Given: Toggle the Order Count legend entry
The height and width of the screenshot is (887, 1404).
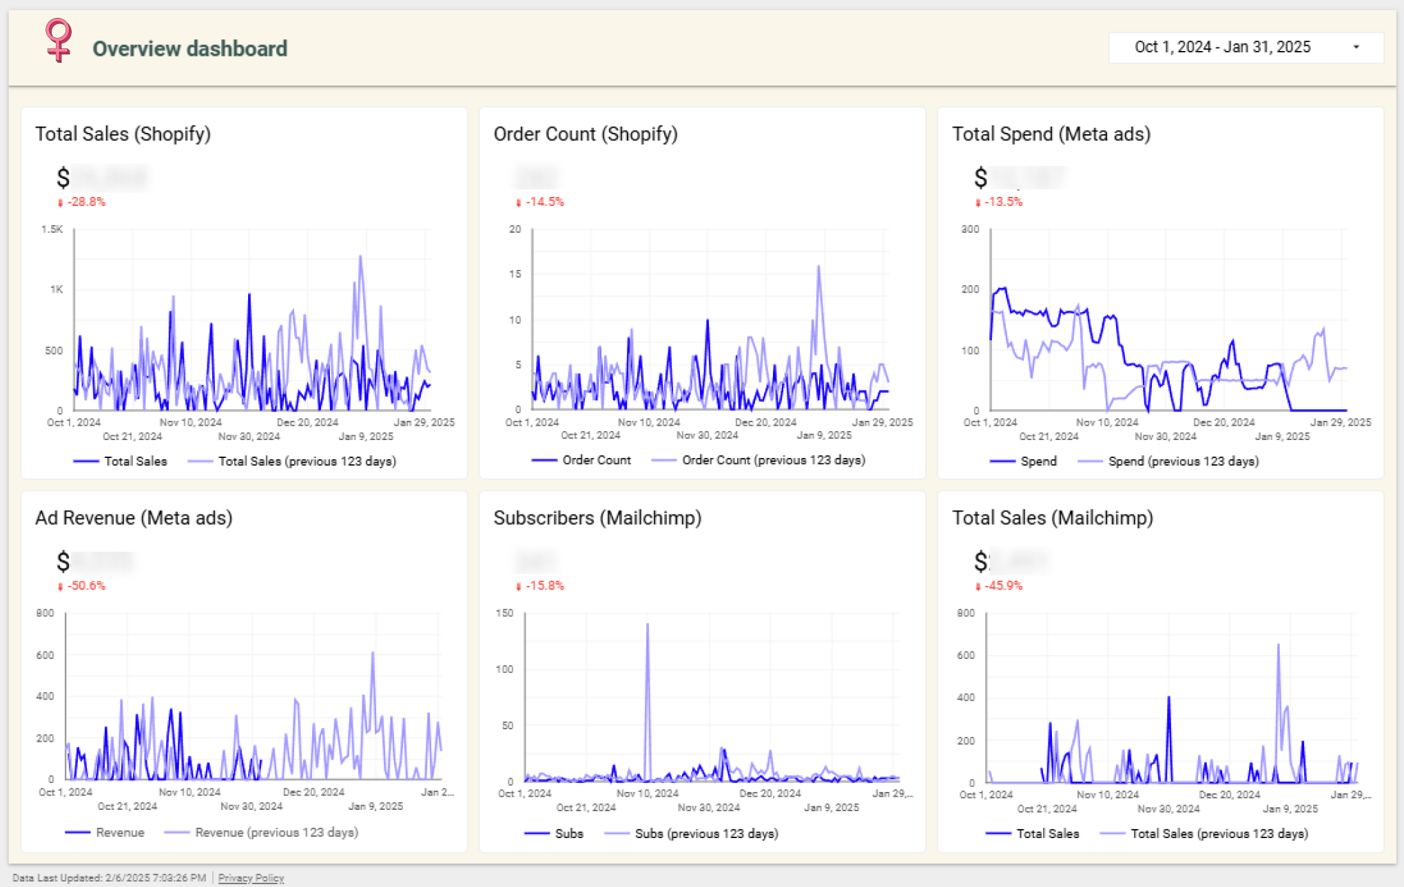Looking at the screenshot, I should pyautogui.click(x=596, y=460).
